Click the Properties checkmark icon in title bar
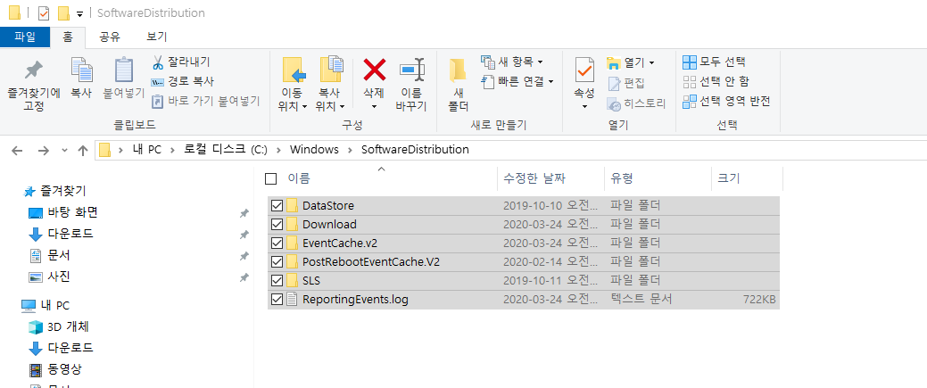This screenshot has height=388, width=927. (x=43, y=12)
